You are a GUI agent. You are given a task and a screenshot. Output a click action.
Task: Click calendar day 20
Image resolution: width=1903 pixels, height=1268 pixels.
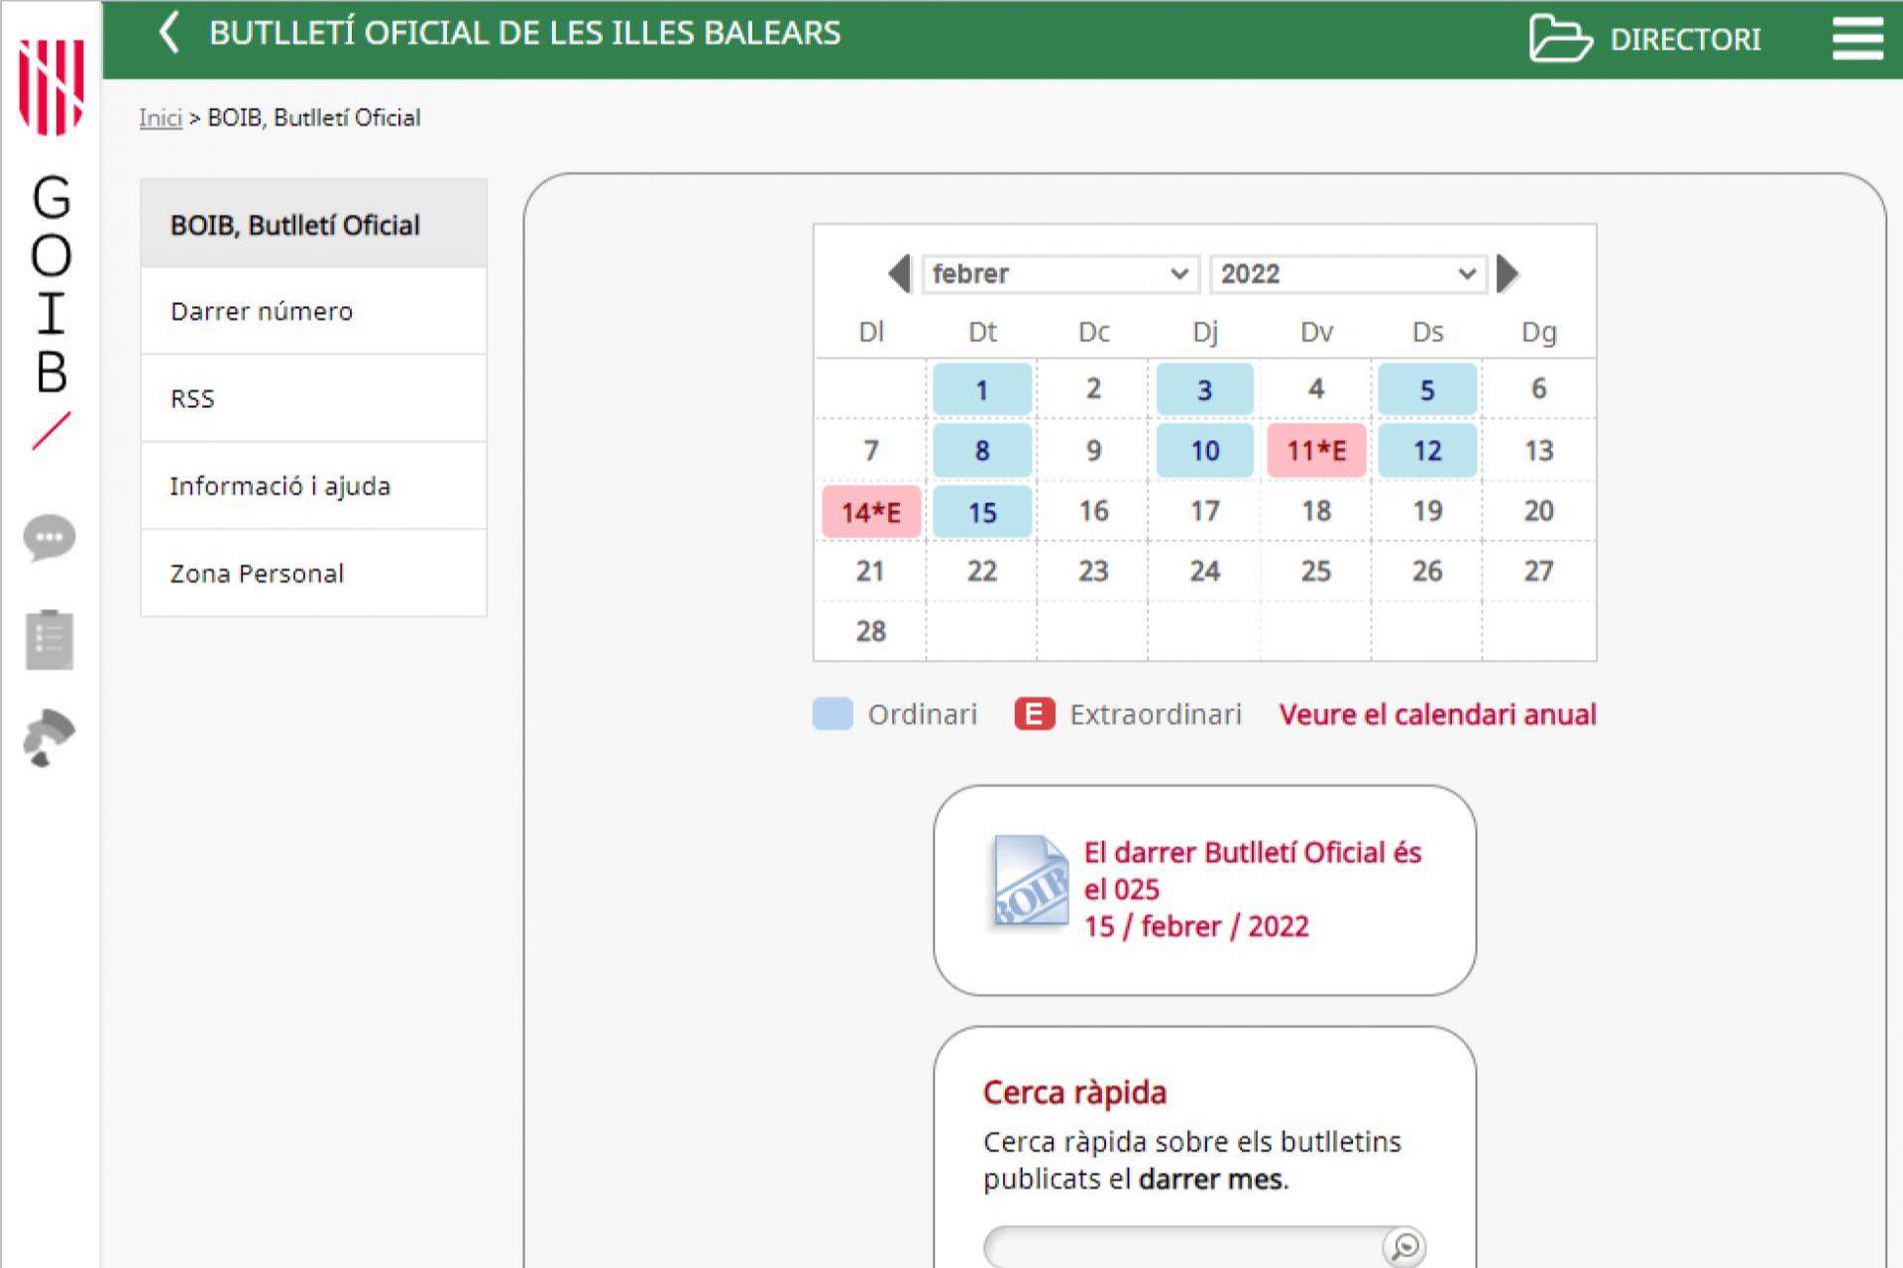(1538, 511)
